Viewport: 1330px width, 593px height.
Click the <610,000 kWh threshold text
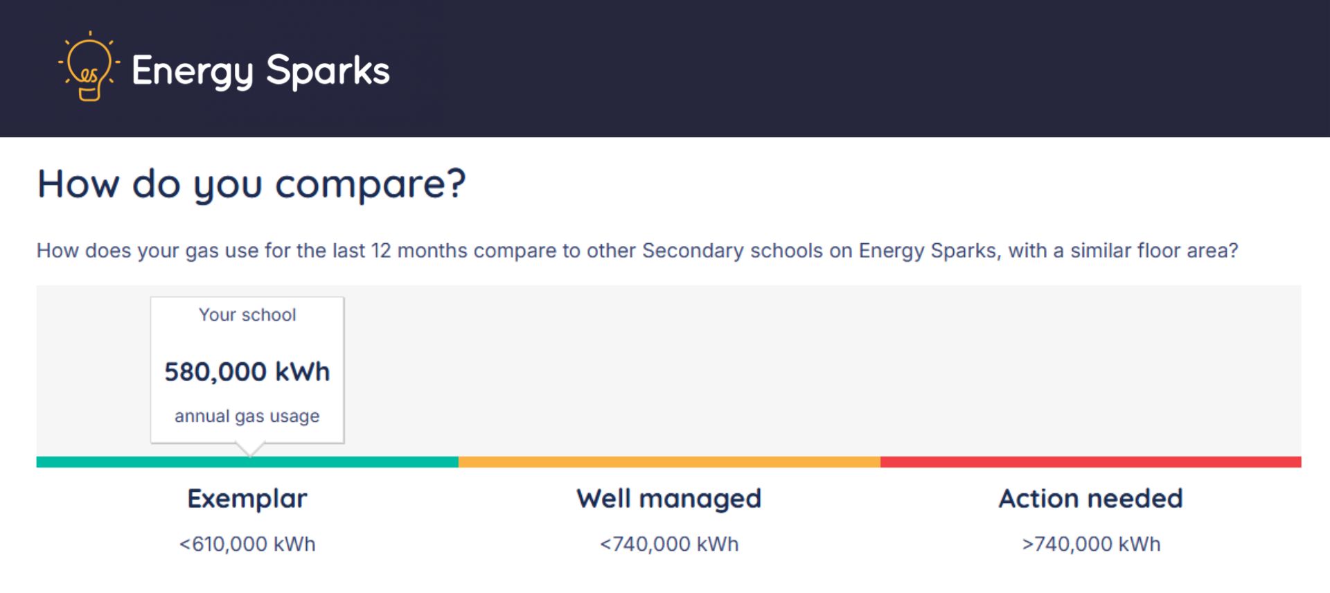tap(247, 544)
